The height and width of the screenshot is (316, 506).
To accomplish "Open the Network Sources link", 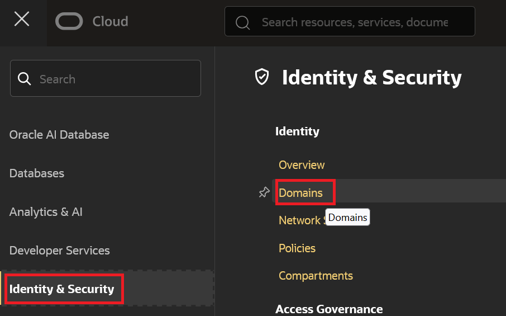I will (x=300, y=220).
